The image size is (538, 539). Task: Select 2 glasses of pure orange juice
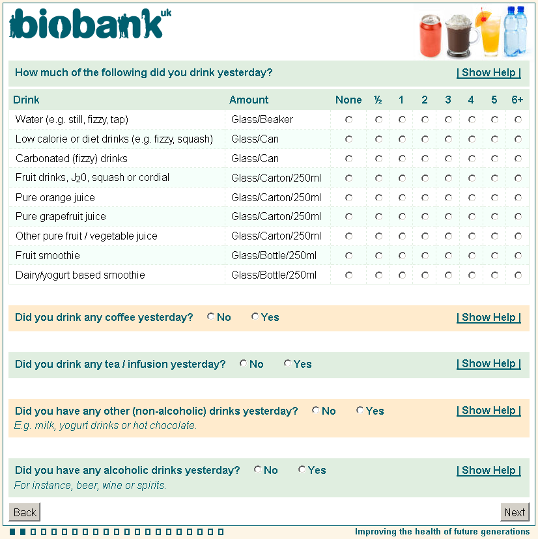pos(425,198)
